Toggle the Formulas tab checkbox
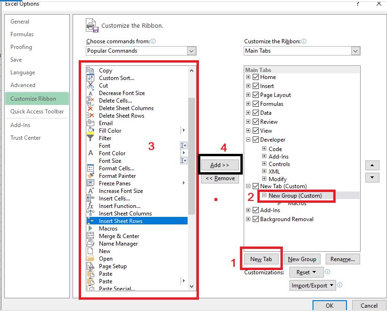 [255, 104]
